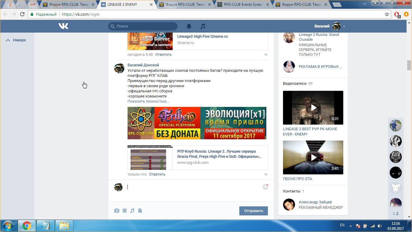The image size is (412, 232).
Task: Switch to RPG-CLUB Events Screen tab
Action: tap(244, 5)
